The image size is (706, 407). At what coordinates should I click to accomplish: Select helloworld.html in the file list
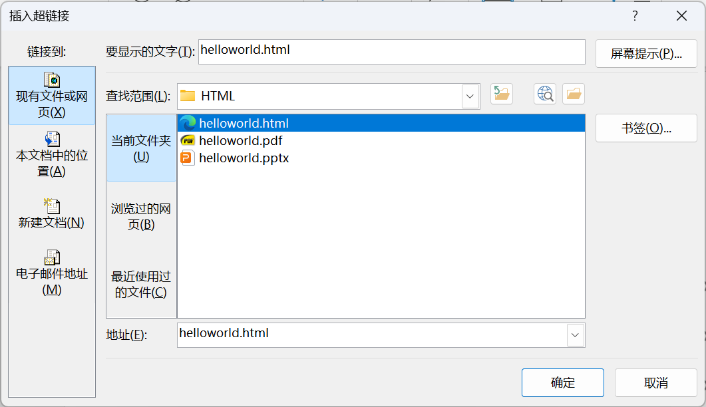coord(381,123)
